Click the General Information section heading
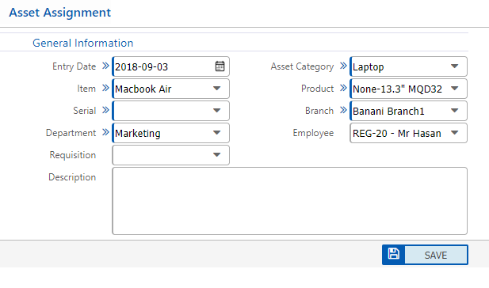489x288 pixels. pos(83,43)
